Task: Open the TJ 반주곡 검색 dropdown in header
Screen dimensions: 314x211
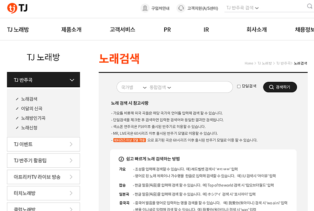Action: (x=242, y=8)
